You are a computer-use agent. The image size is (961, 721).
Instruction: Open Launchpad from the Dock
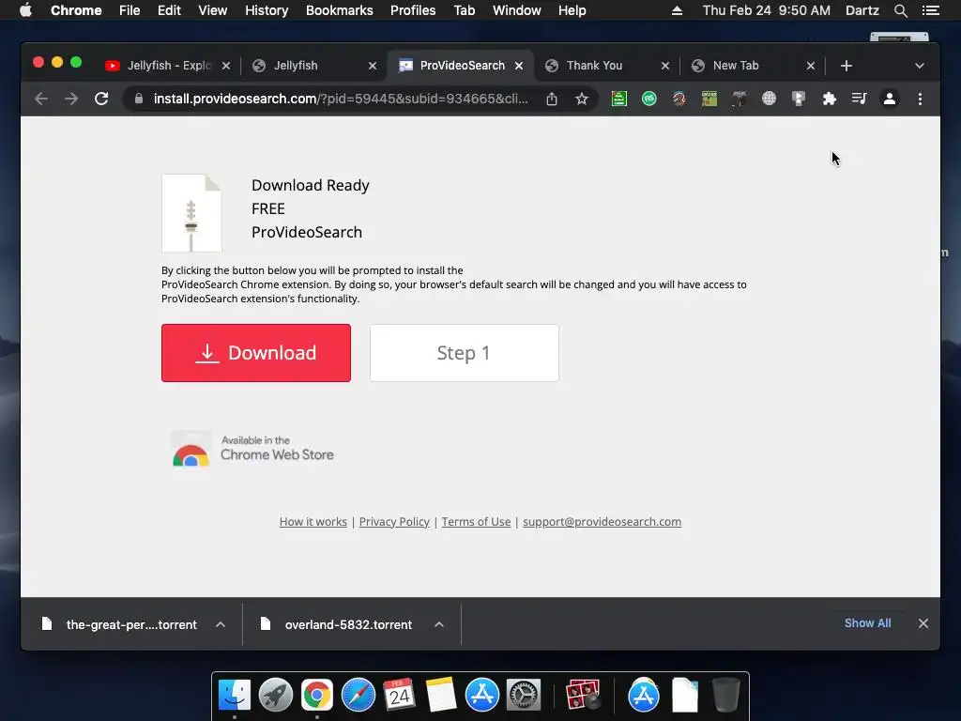coord(276,696)
